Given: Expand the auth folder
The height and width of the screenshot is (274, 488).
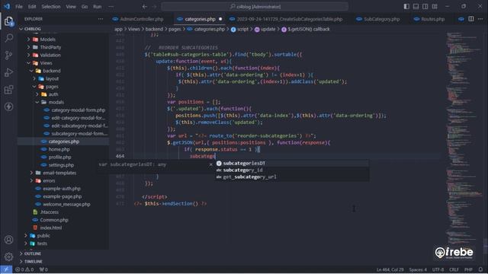Looking at the screenshot, I should click(37, 94).
